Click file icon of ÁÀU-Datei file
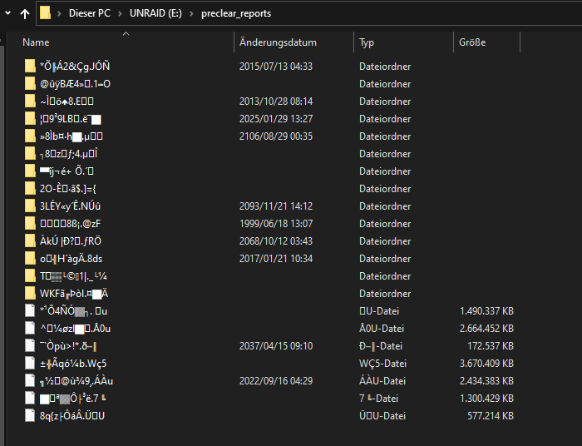 click(30, 380)
